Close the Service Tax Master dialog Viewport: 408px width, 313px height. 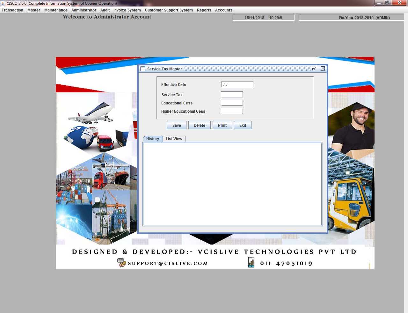point(323,68)
